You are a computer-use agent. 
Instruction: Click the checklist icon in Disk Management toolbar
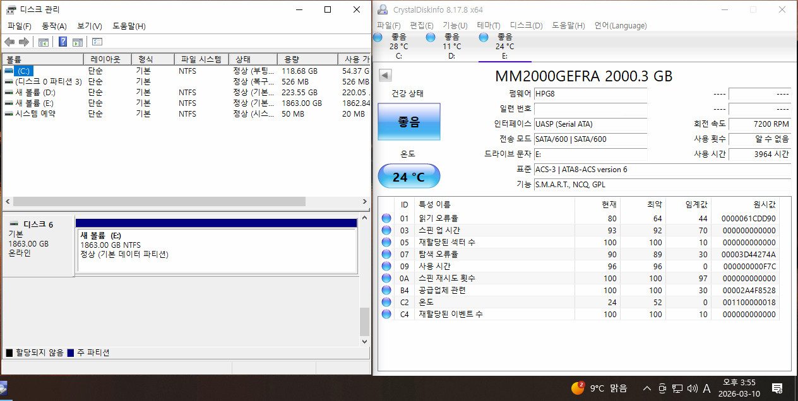click(97, 42)
